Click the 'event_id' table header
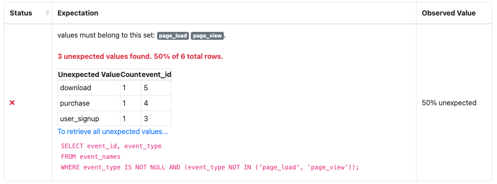The width and height of the screenshot is (497, 184). pos(157,75)
